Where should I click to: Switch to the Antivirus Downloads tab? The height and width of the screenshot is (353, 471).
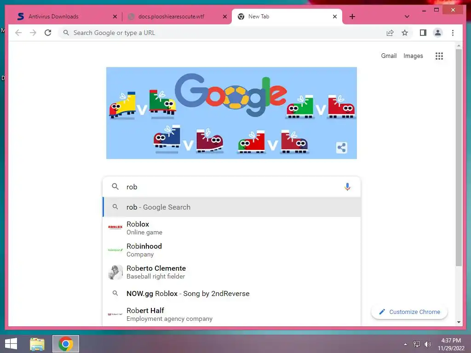[67, 17]
